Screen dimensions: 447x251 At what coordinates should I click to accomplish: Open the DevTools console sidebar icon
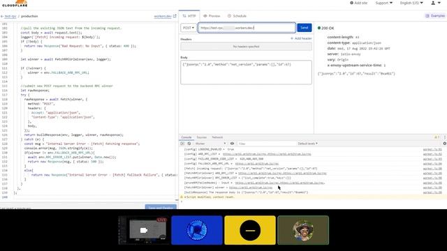point(182,144)
